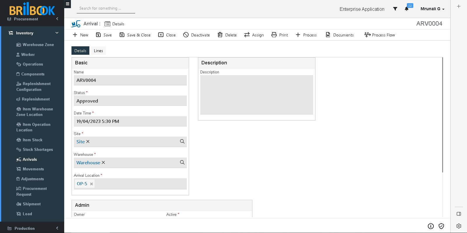
Task: Click the Print toolbar icon
Action: 274,35
